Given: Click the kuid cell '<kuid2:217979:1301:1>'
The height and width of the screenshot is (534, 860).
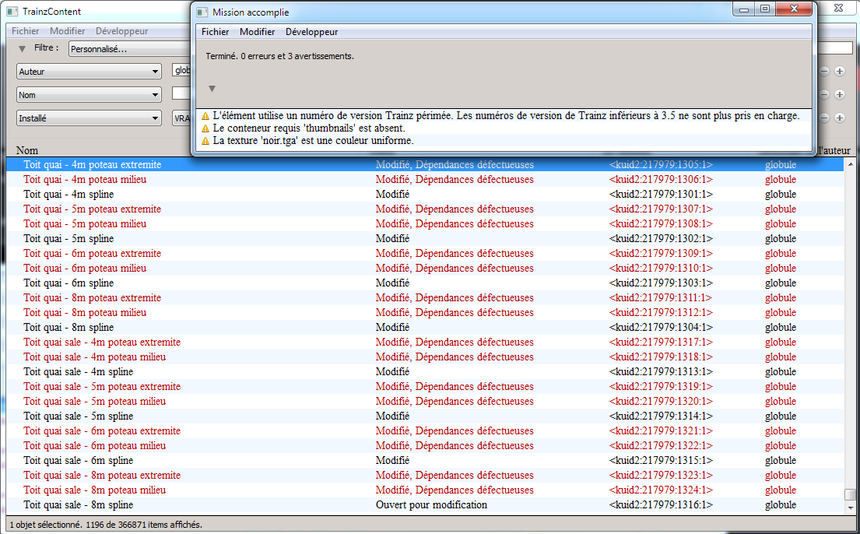Looking at the screenshot, I should pyautogui.click(x=661, y=195).
